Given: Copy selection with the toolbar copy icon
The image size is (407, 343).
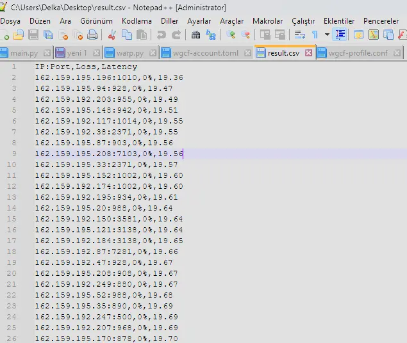Looking at the screenshot, I should (127, 35).
